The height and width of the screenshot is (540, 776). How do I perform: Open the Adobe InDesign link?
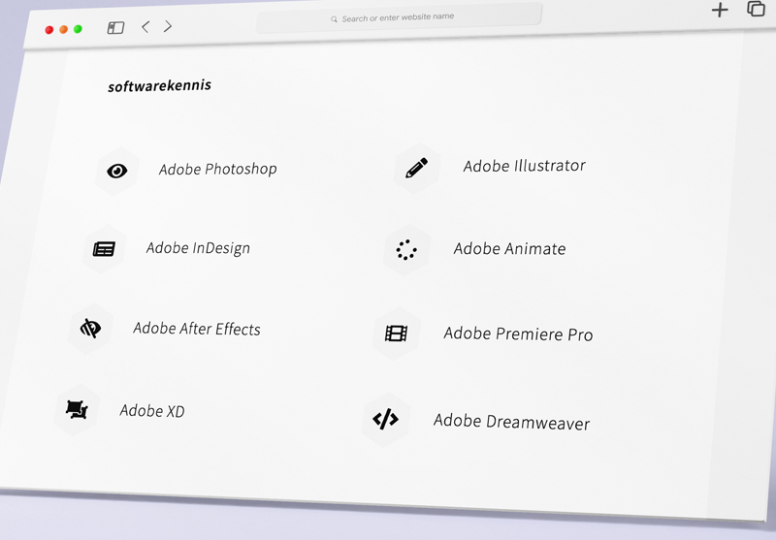[x=198, y=248]
